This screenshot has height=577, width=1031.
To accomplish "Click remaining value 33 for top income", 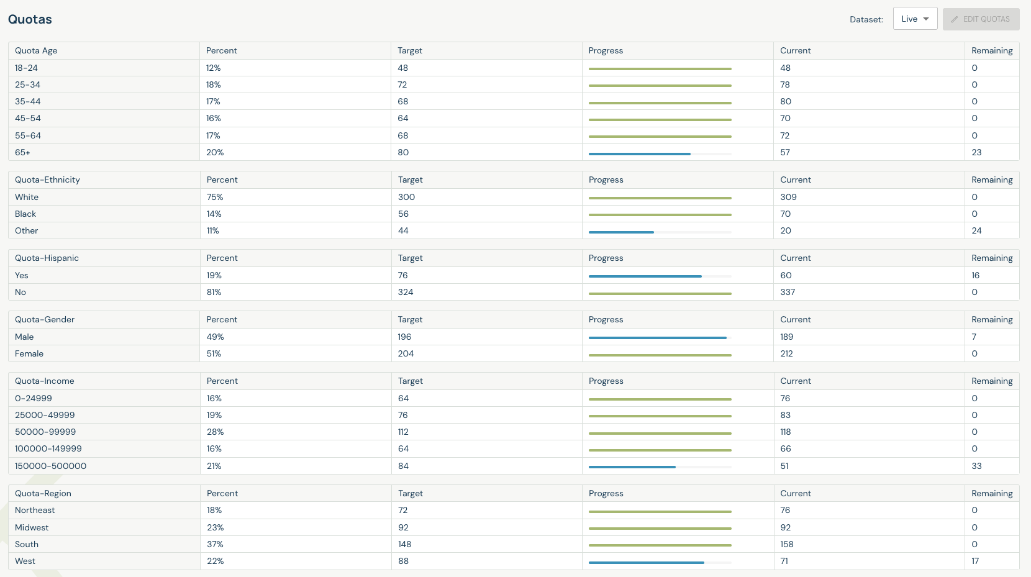I will coord(976,466).
